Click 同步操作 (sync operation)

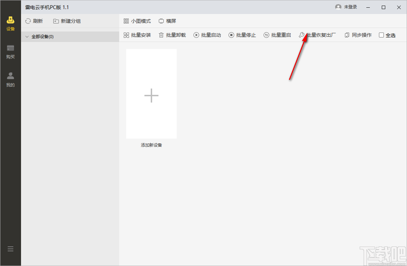[357, 35]
